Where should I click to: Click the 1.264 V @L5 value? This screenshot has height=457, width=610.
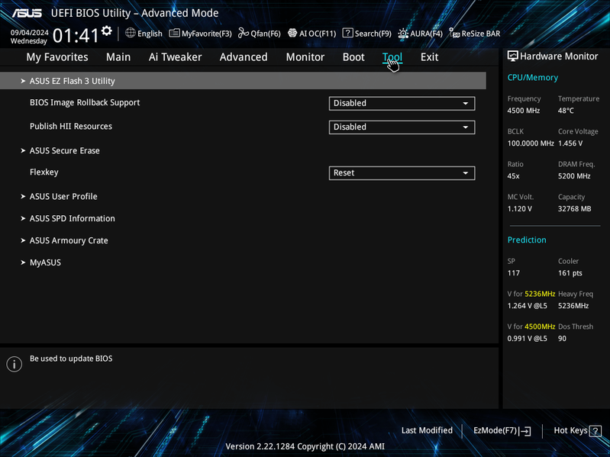(527, 306)
